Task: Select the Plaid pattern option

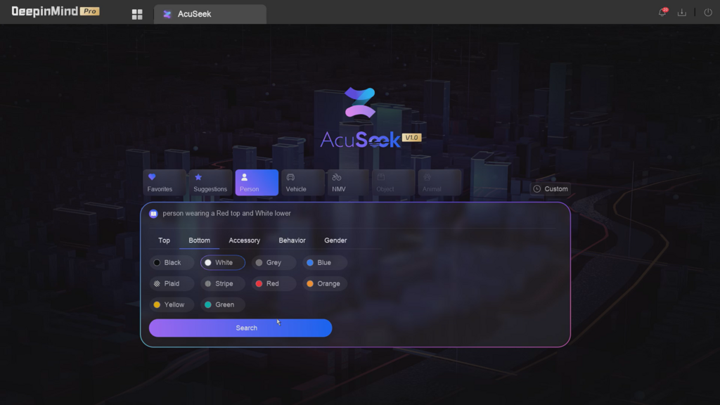Action: tap(172, 284)
